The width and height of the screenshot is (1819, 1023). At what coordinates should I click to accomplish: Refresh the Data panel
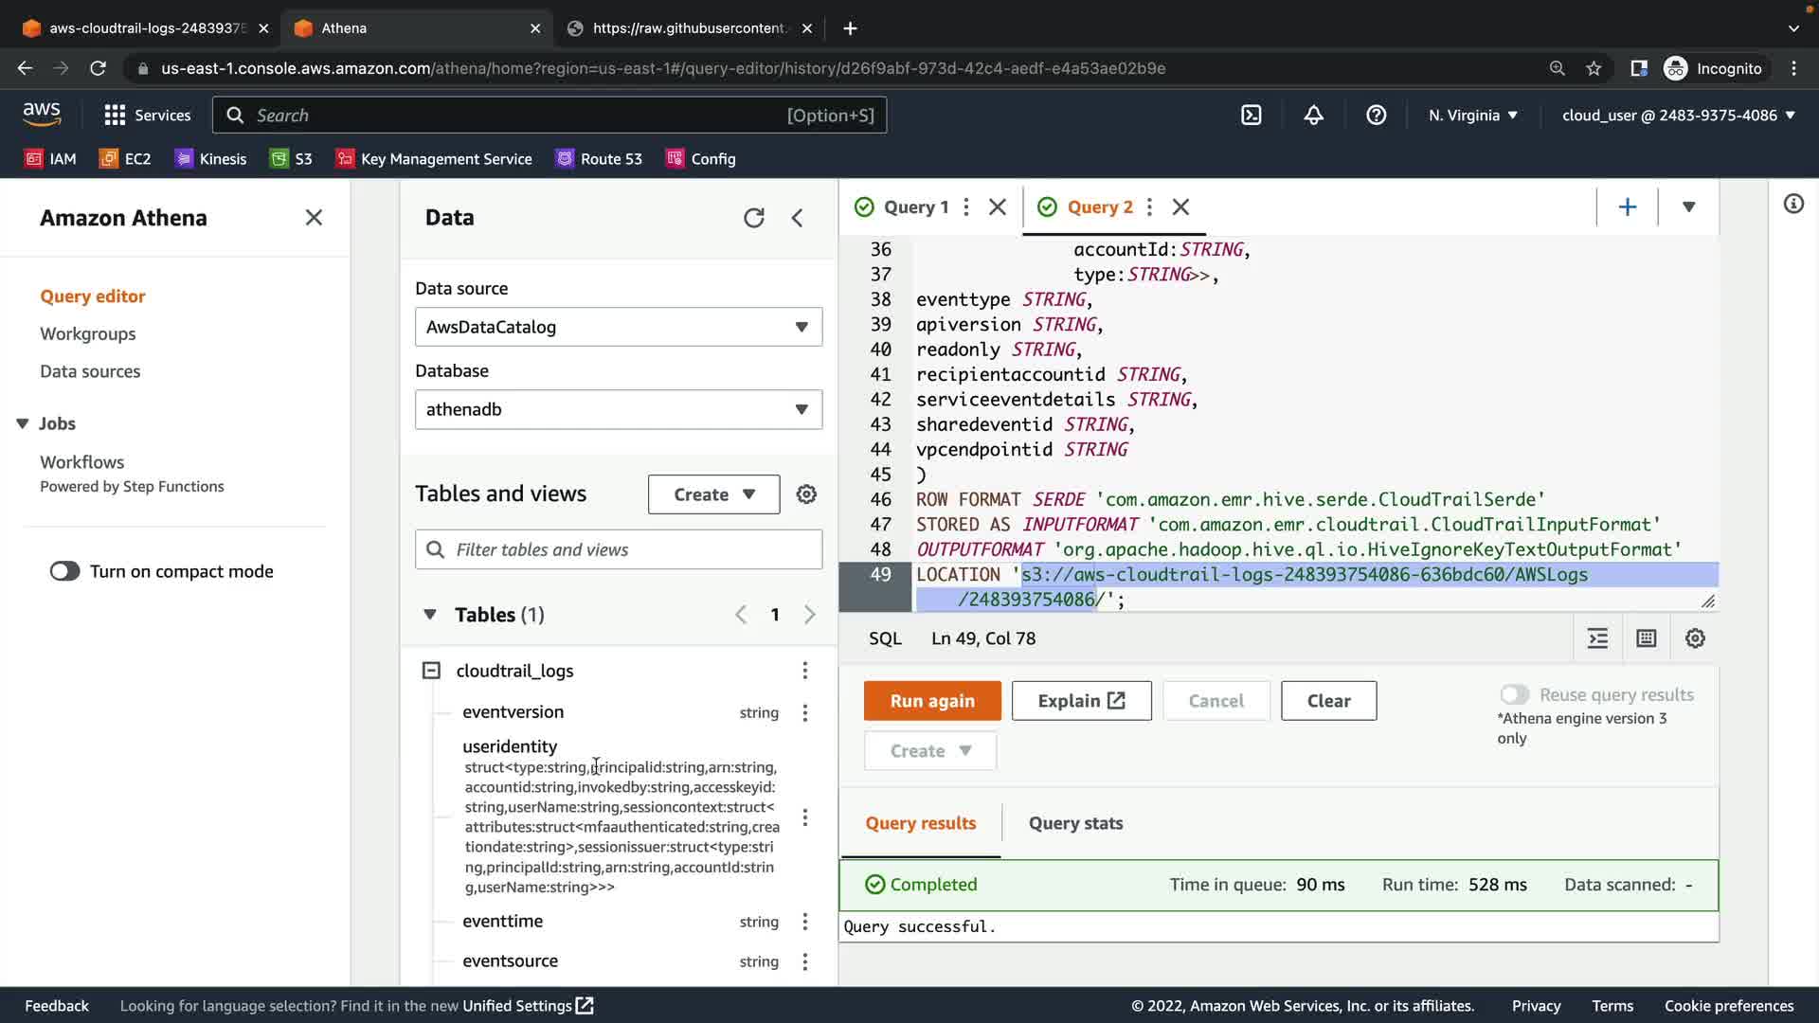click(x=753, y=218)
